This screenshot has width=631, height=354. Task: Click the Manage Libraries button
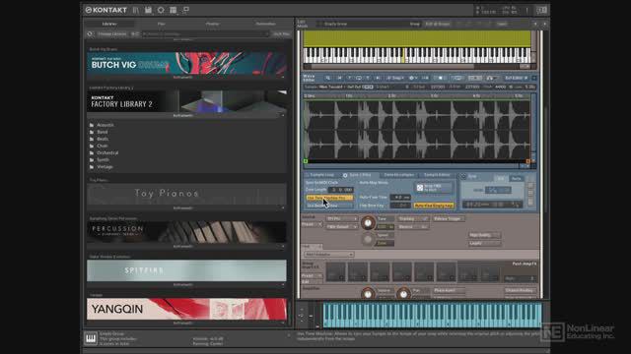[x=111, y=34]
